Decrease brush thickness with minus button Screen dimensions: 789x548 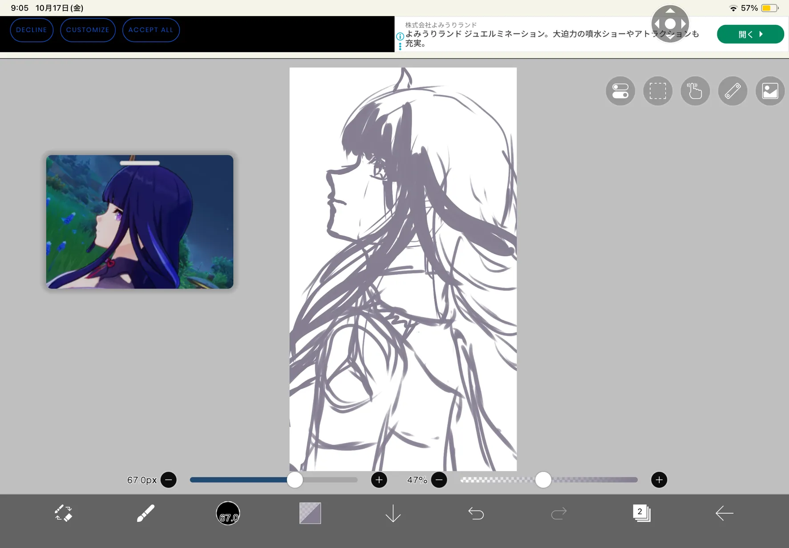[x=169, y=480]
